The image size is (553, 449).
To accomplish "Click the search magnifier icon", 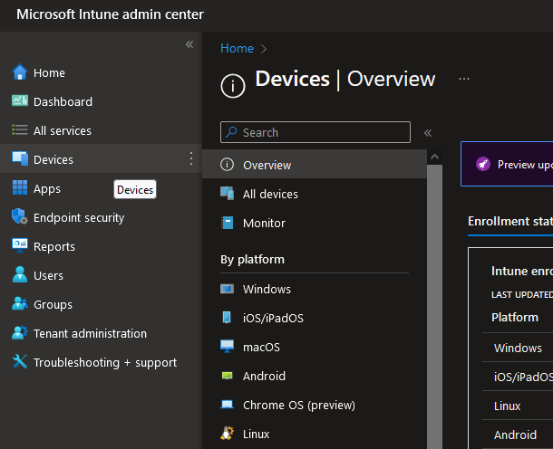I will (x=231, y=132).
